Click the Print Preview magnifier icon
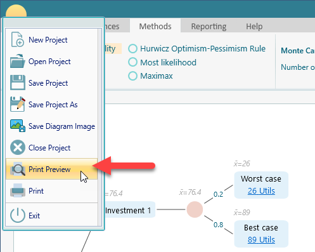This screenshot has width=315, height=252. coord(18,169)
